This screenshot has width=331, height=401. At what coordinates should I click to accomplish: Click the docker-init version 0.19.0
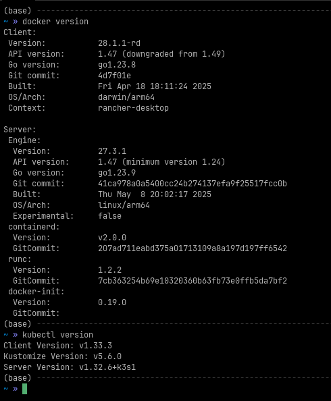[x=112, y=302]
